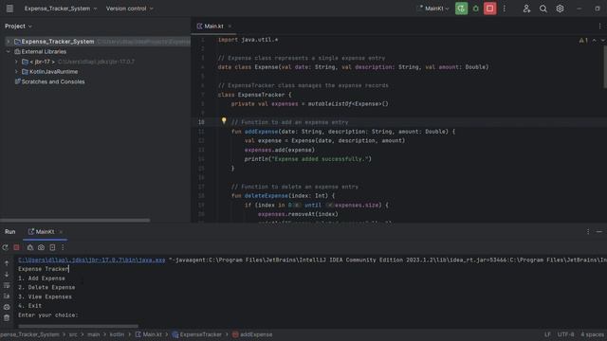Open the Project view dropdown
The width and height of the screenshot is (607, 341).
click(18, 27)
